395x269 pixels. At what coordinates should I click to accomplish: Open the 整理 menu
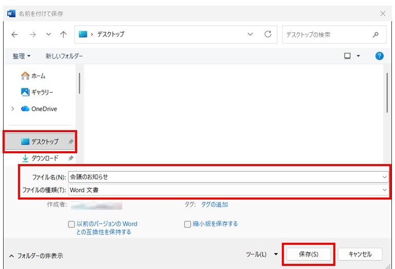click(x=22, y=56)
